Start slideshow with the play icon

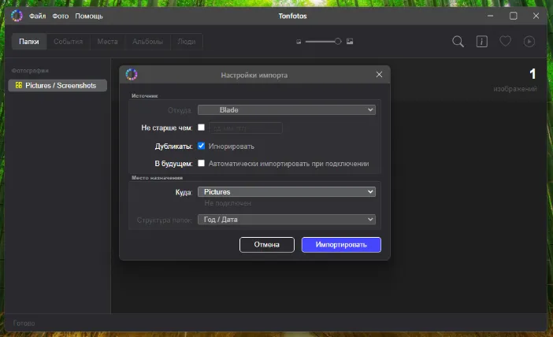tap(529, 42)
